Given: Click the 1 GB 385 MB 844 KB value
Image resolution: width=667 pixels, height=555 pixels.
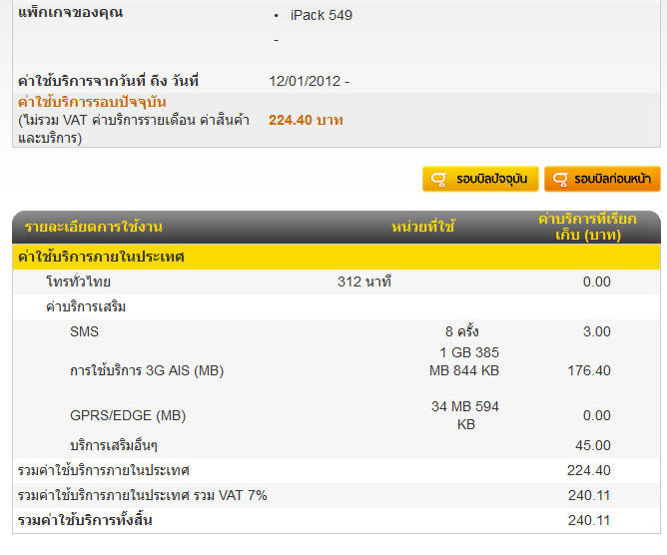Looking at the screenshot, I should pos(464,361).
